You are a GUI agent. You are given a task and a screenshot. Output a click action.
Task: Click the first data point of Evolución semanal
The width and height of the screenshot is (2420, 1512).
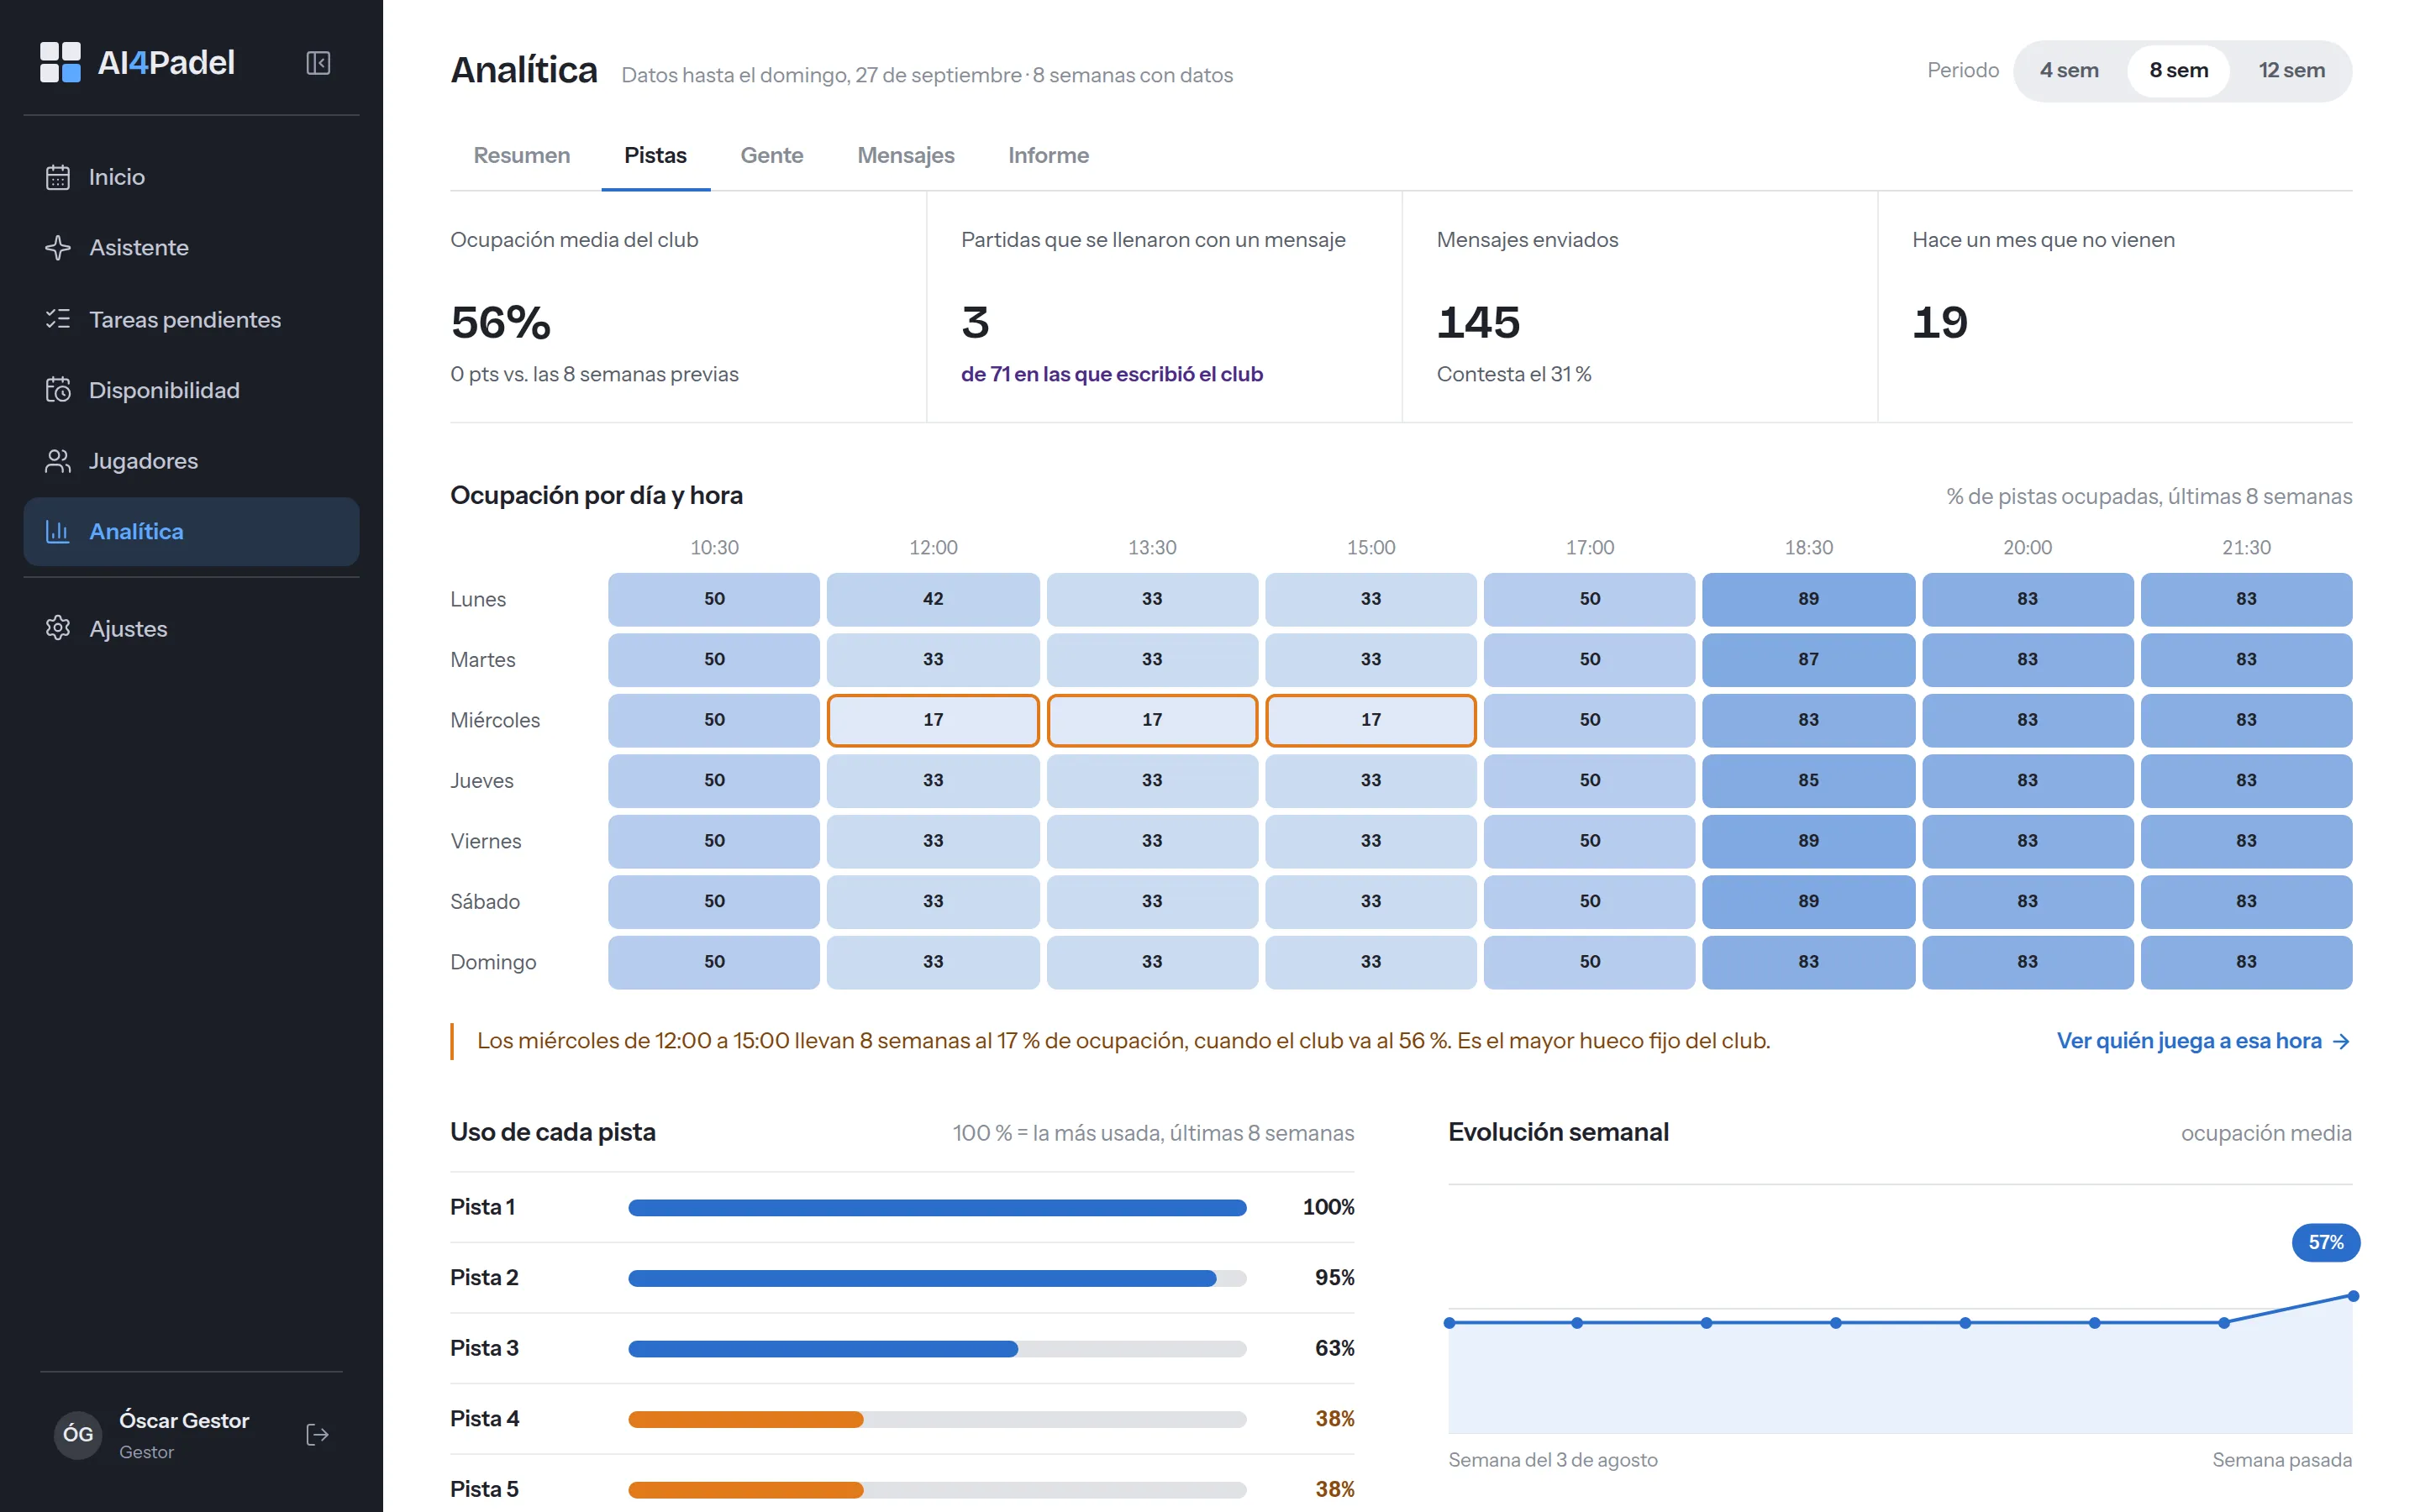[1449, 1323]
